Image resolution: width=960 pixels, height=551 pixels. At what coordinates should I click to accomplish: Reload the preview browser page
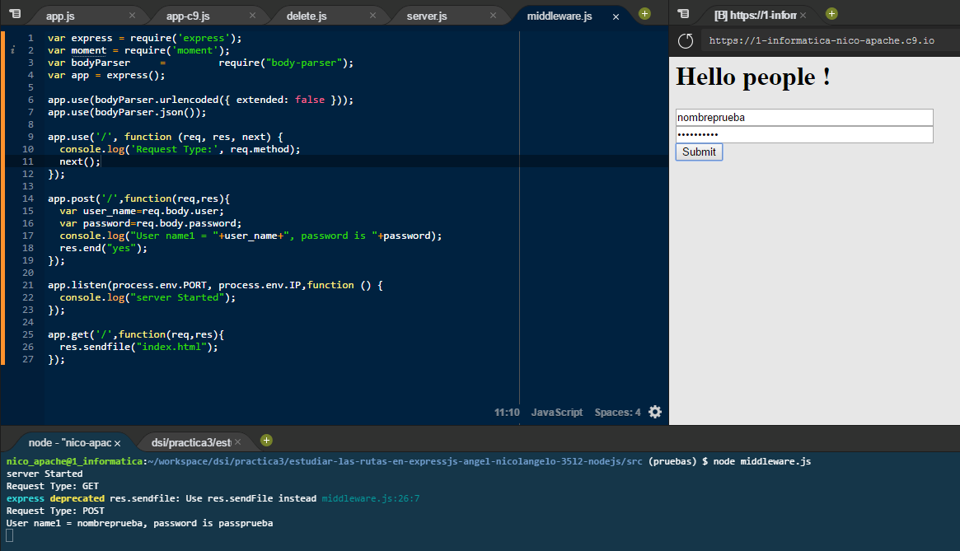tap(686, 40)
